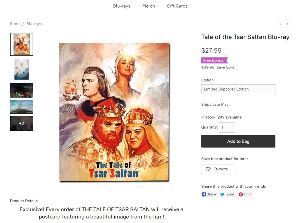This screenshot has width=301, height=223.
Task: Select the first cover art thumbnail
Action: click(21, 44)
